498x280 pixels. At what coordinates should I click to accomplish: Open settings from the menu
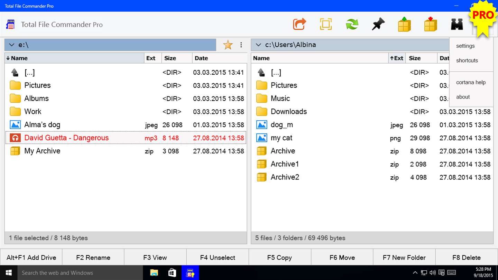[x=465, y=46]
